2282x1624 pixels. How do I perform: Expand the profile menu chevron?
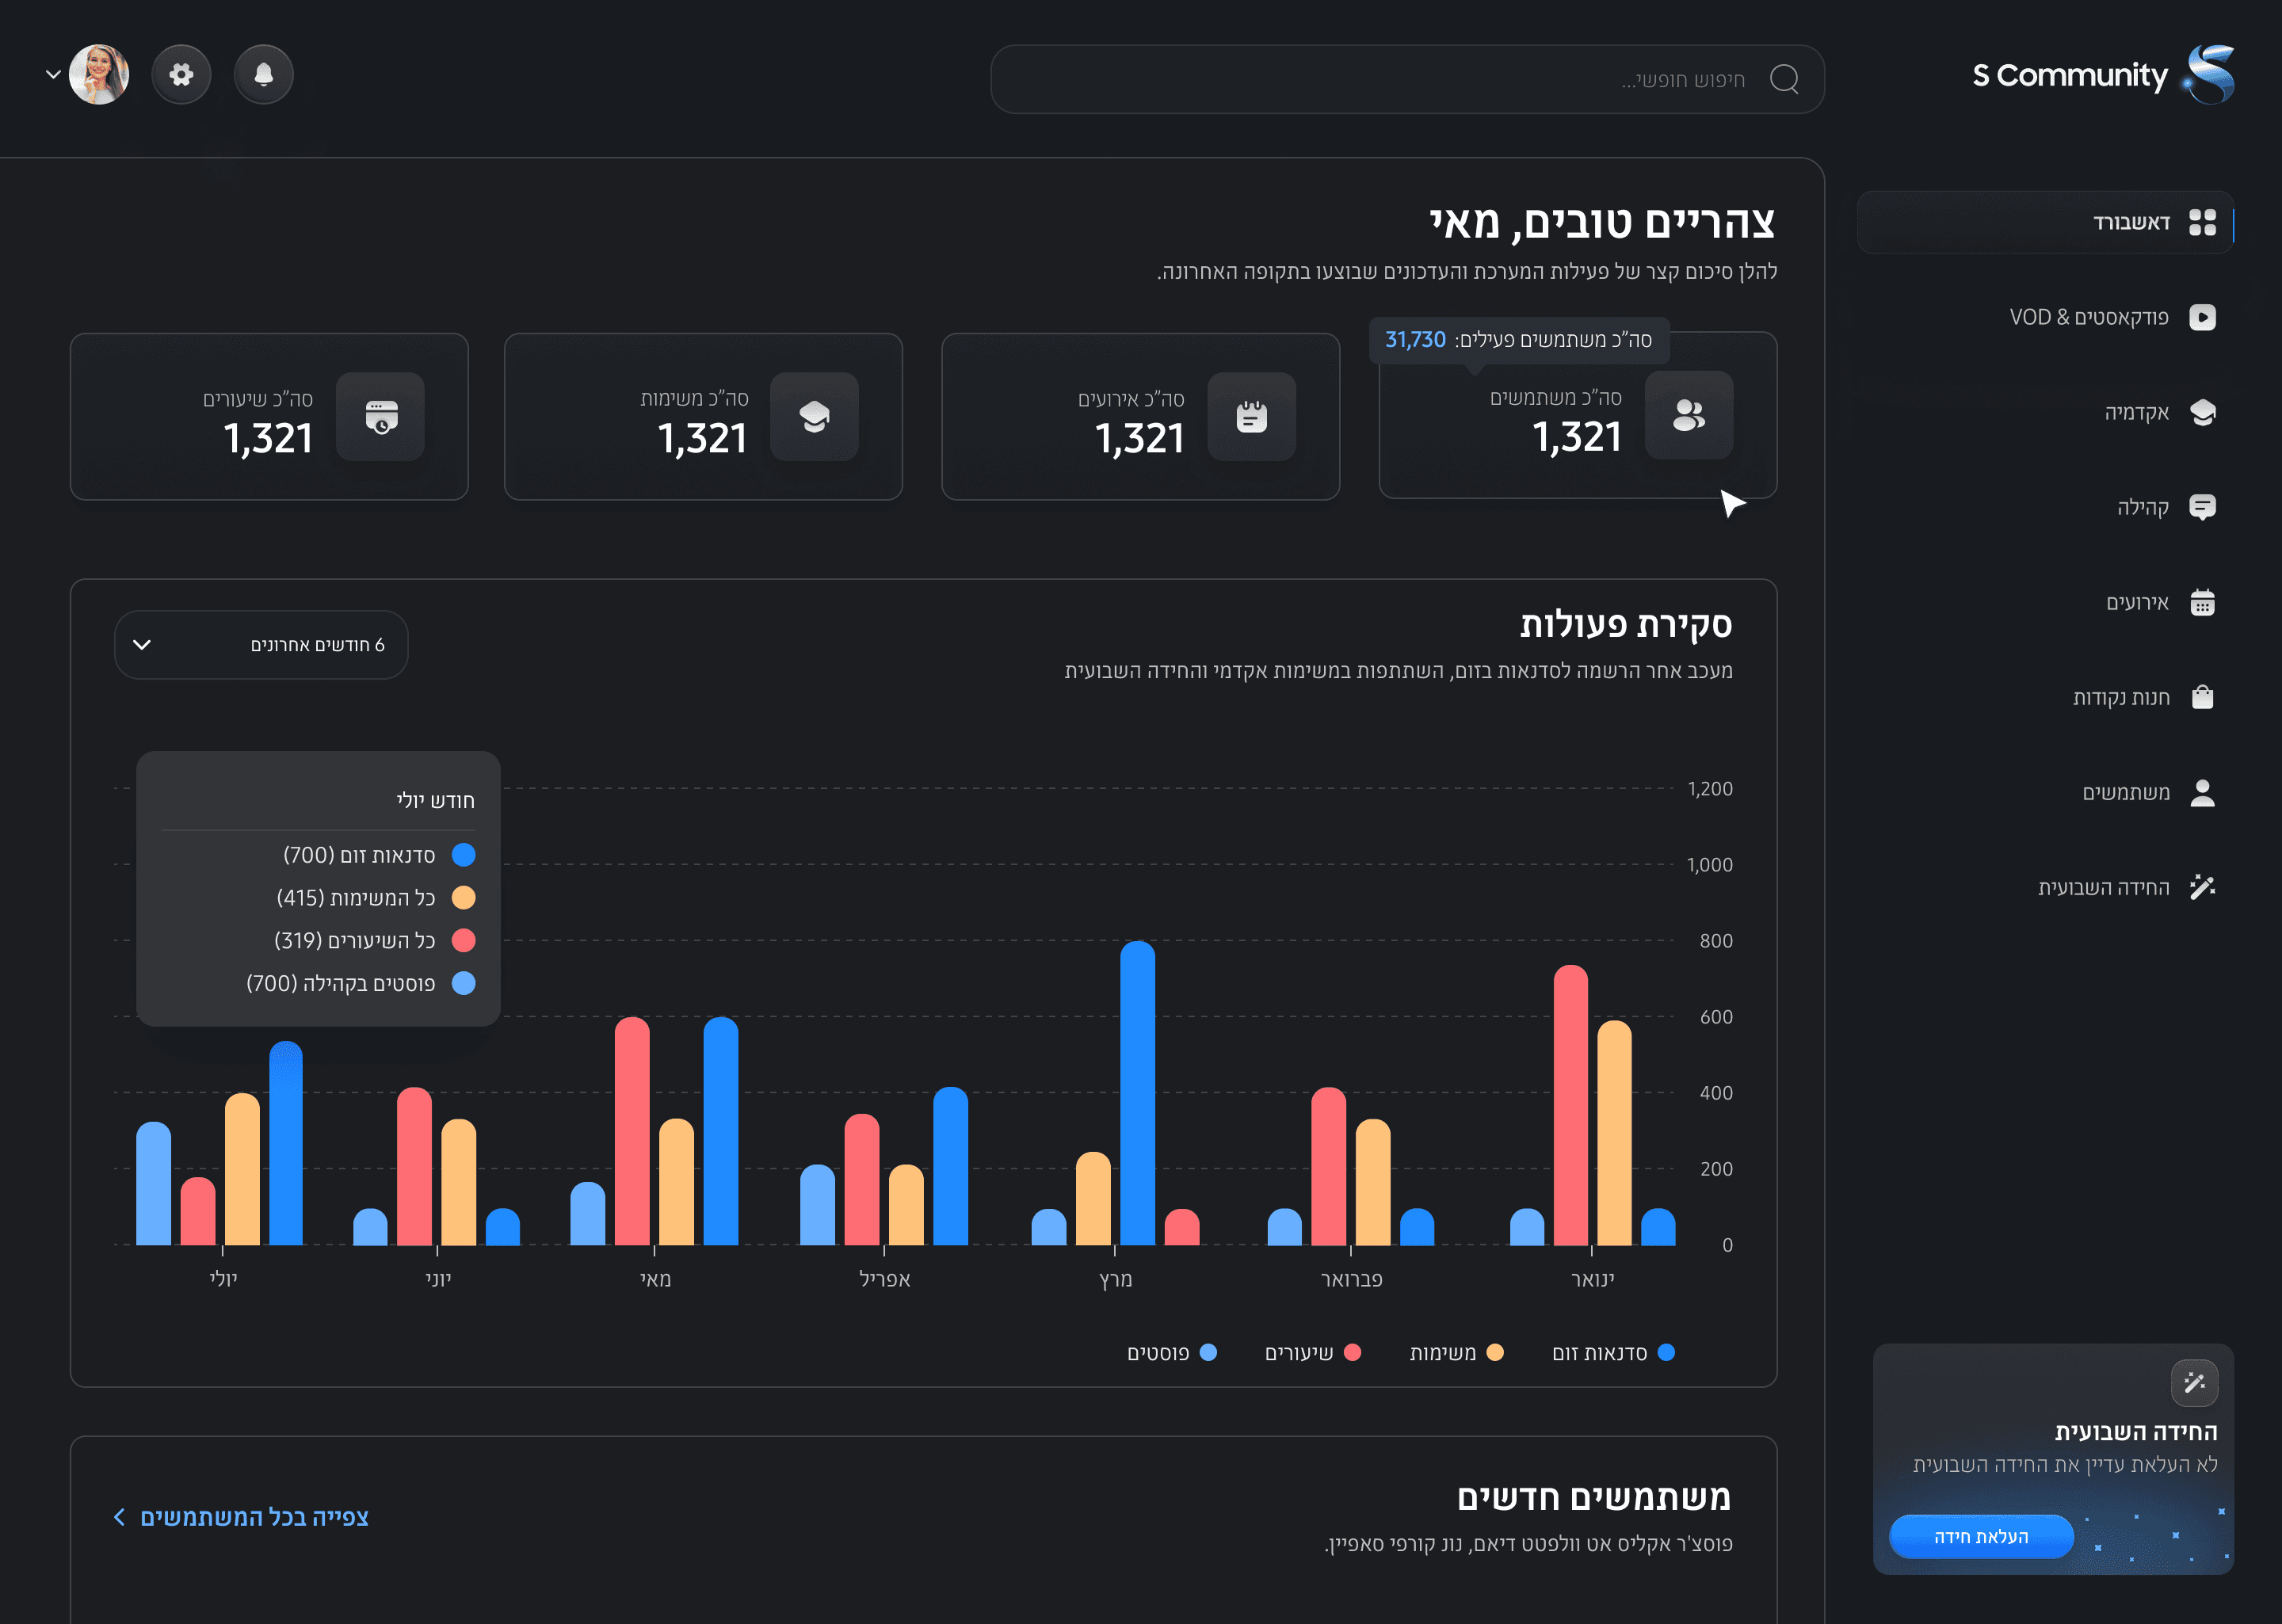[x=53, y=74]
